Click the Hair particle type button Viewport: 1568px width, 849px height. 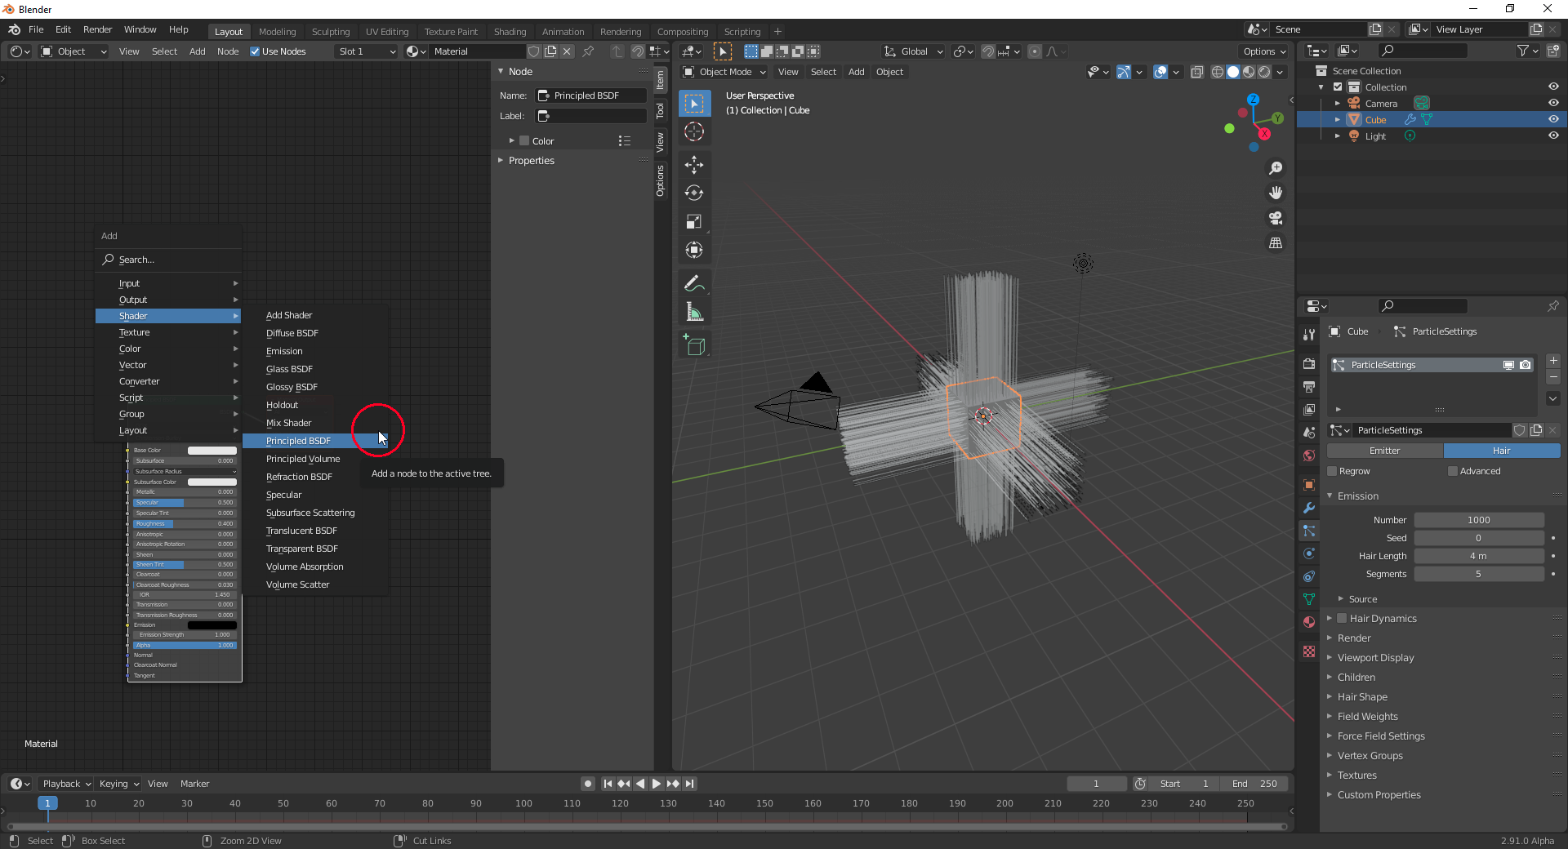tap(1501, 451)
